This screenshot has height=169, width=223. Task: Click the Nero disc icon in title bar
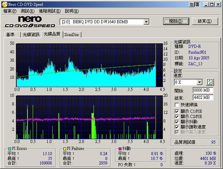[x=4, y=4]
